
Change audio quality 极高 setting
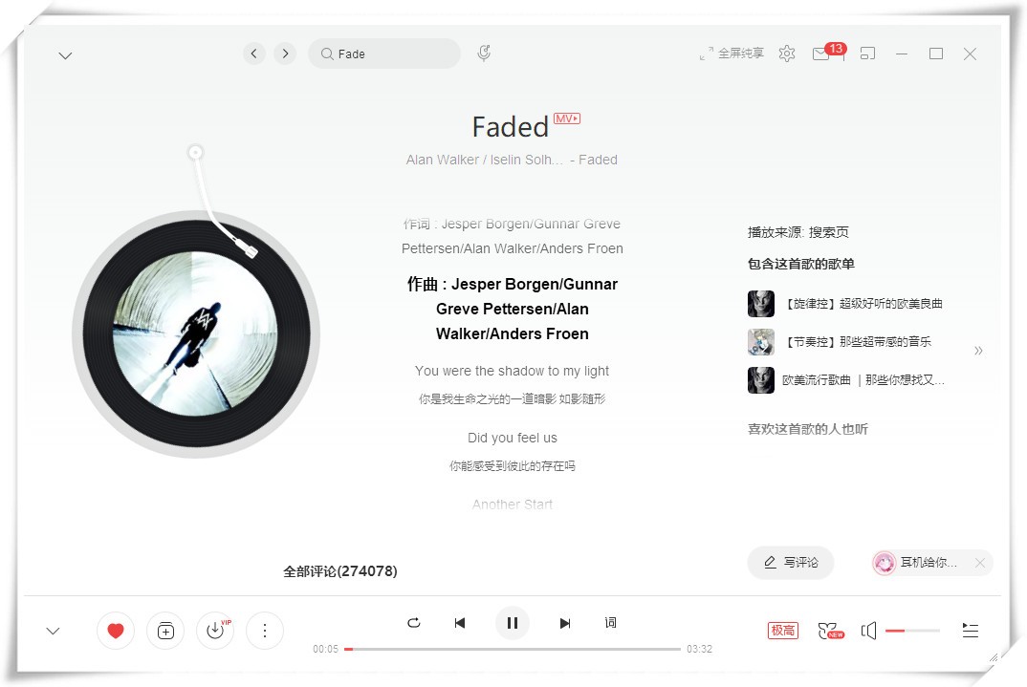click(x=783, y=631)
